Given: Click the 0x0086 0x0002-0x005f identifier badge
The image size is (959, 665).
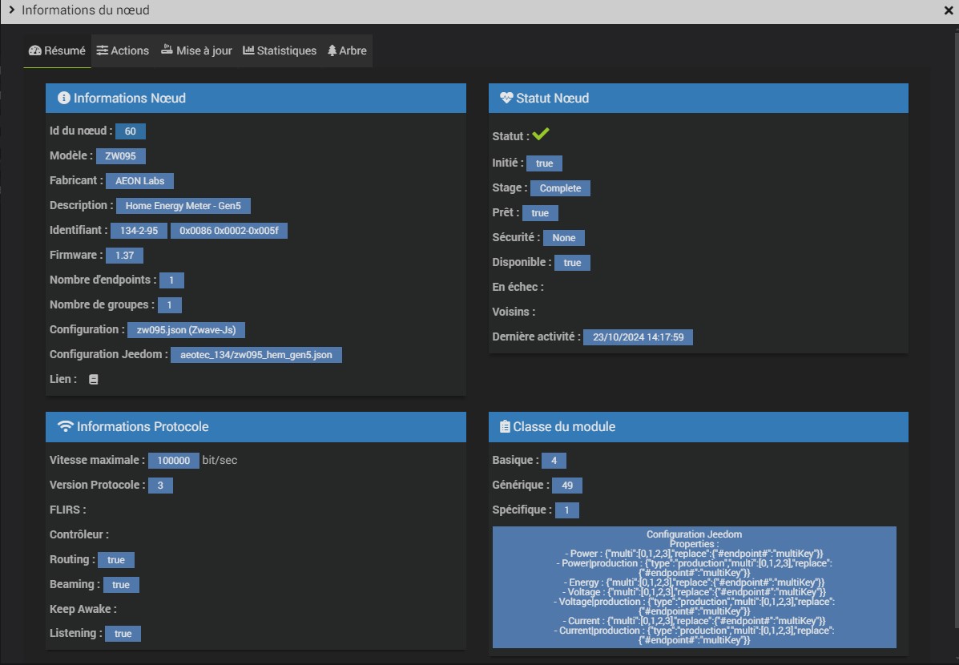Looking at the screenshot, I should point(228,231).
